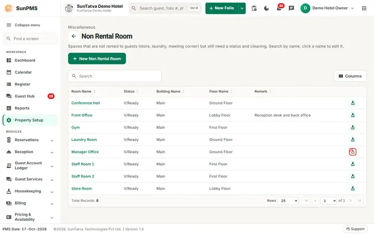This screenshot has height=234, width=374.
Task: Go to the first page arrow
Action: (306, 201)
